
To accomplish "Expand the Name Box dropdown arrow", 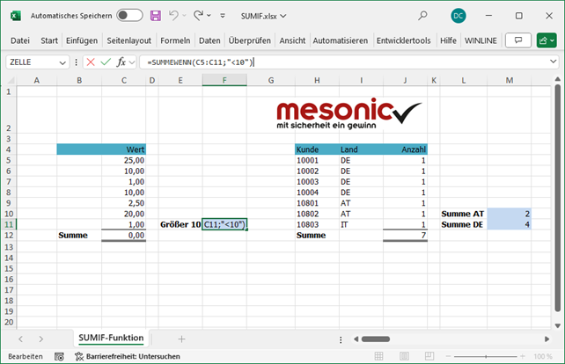I will click(62, 62).
